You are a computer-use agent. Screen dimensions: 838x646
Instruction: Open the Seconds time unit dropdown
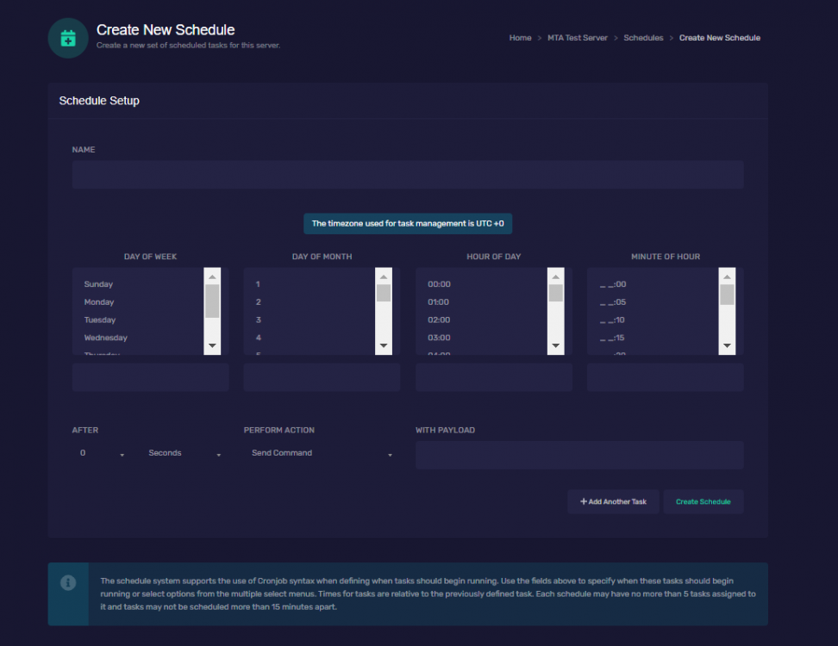coord(184,453)
